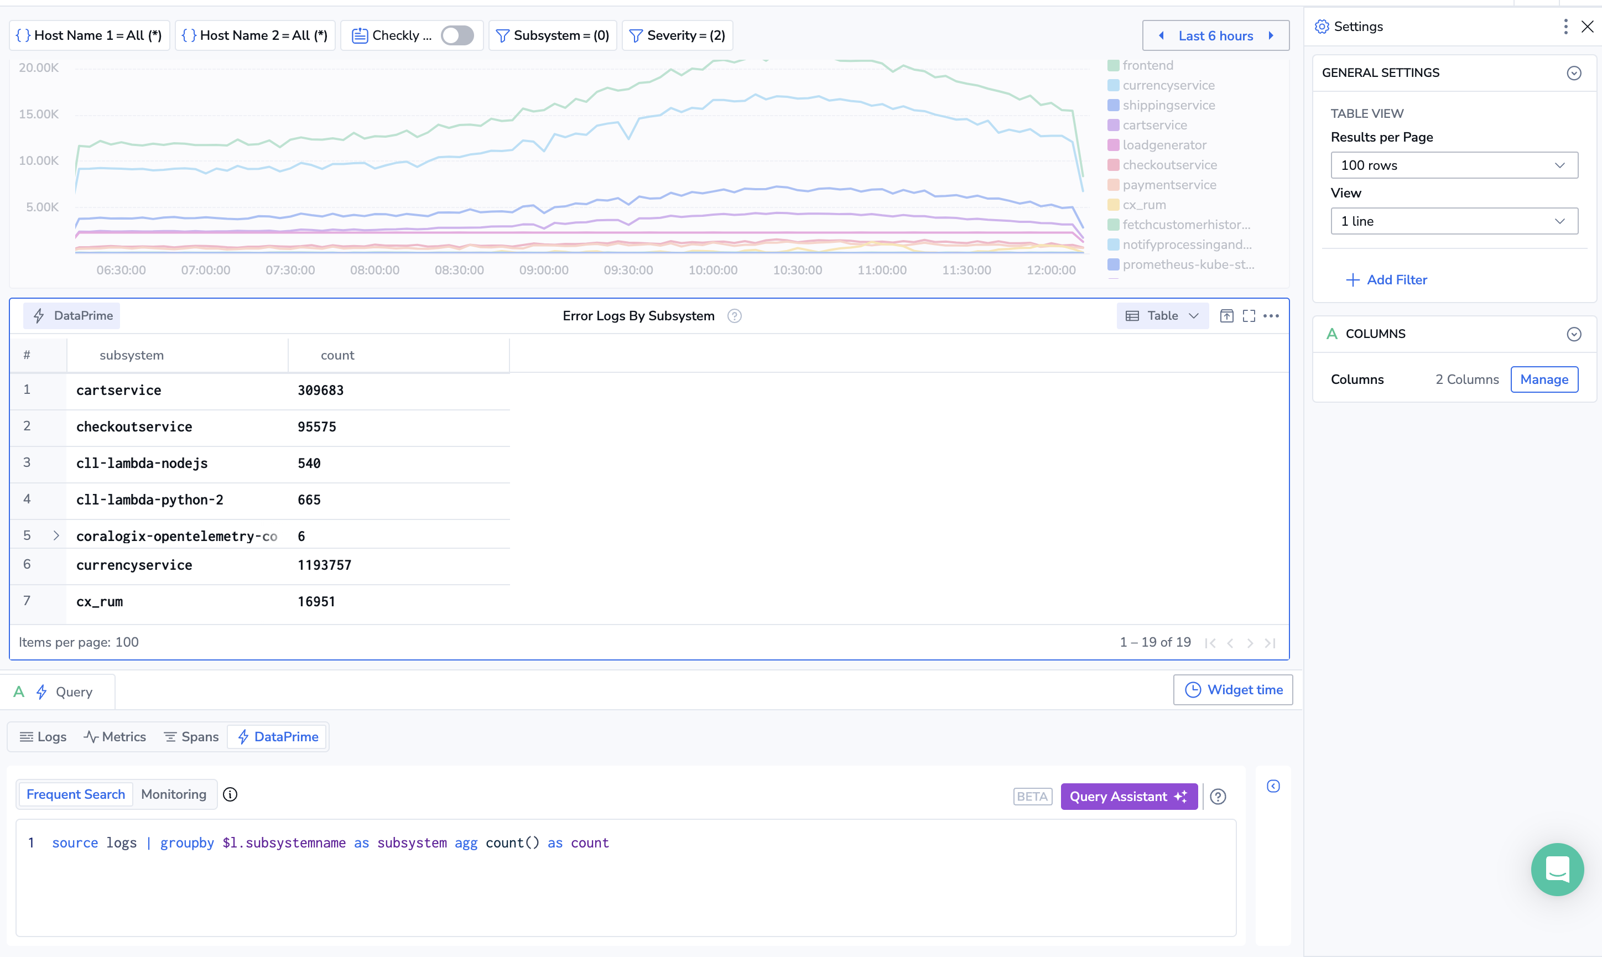Screen dimensions: 1602x957
Task: Open Host Name 1 variable filter
Action: pos(89,35)
